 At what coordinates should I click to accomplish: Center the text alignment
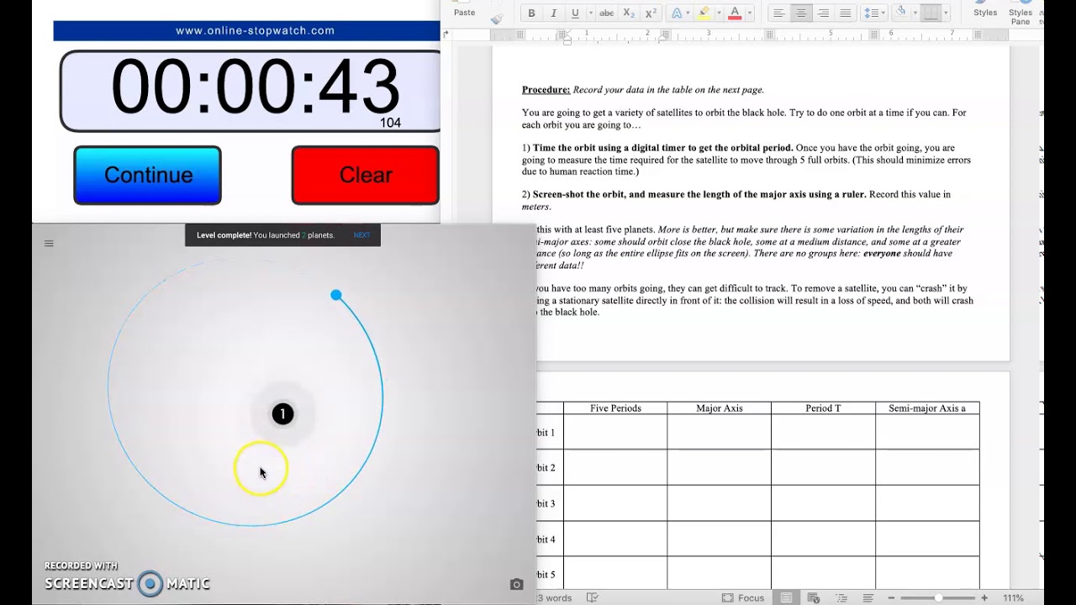click(x=801, y=13)
